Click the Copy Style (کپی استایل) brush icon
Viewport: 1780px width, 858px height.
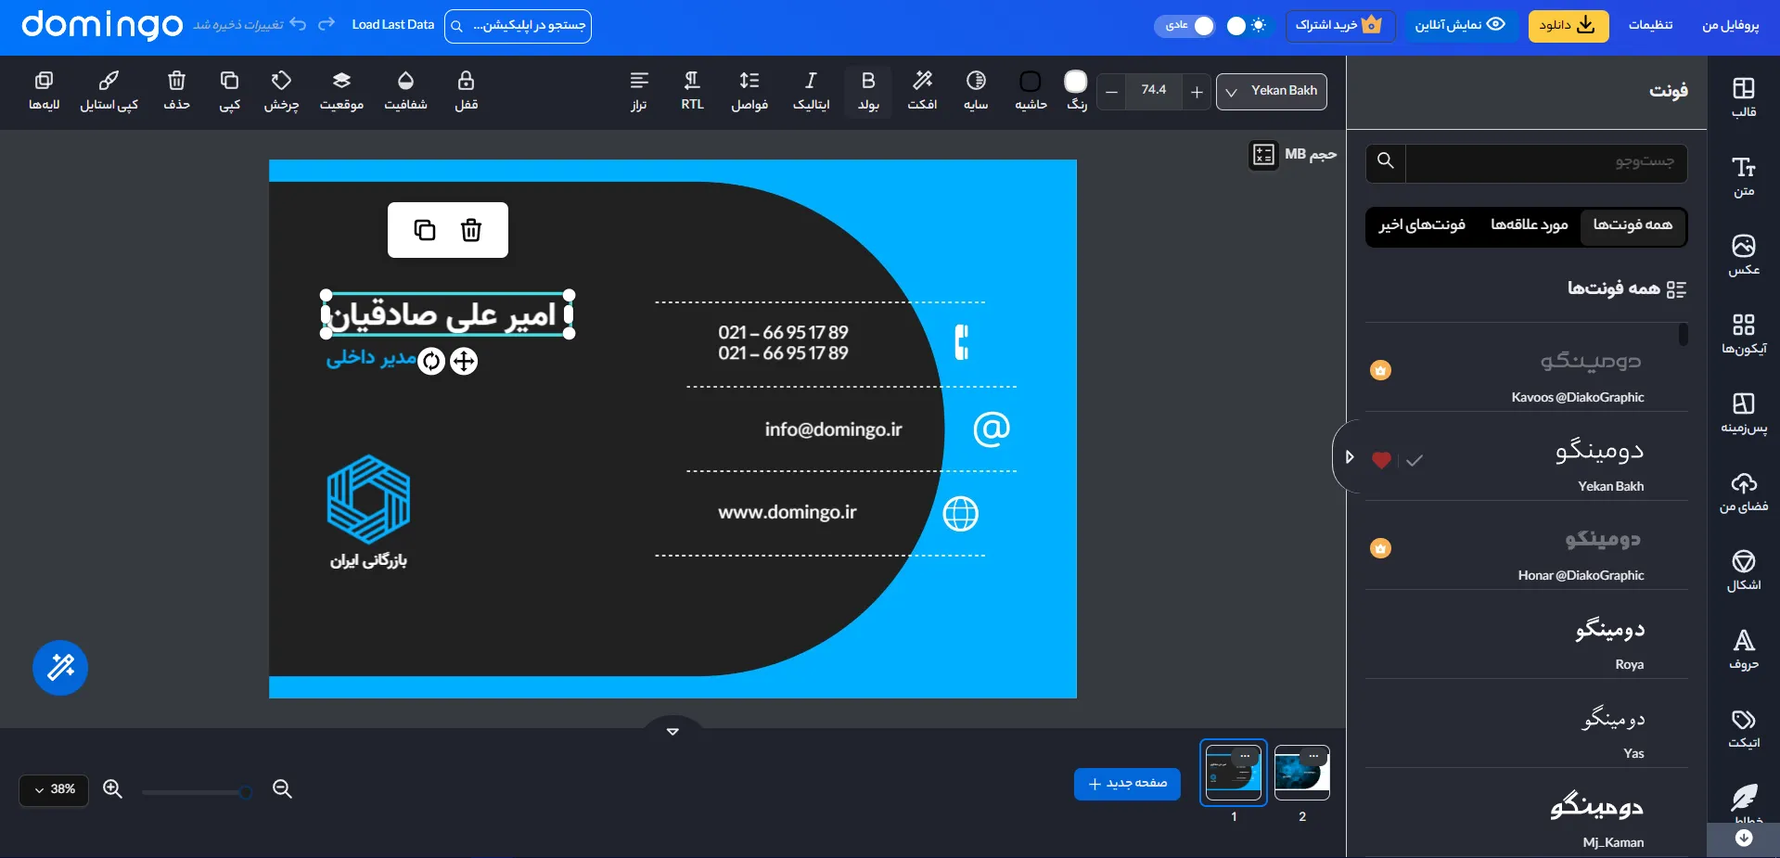109,81
